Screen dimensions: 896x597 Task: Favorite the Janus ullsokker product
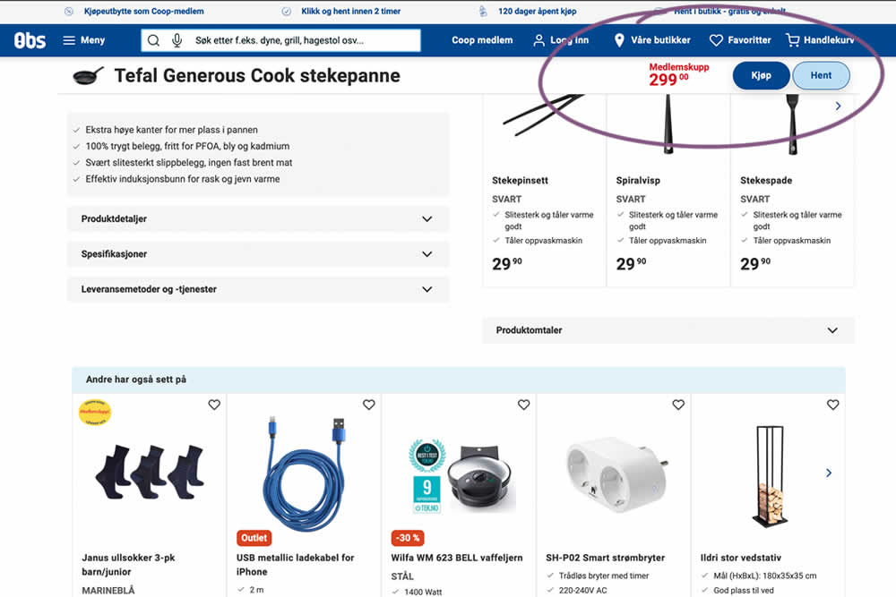pos(214,405)
